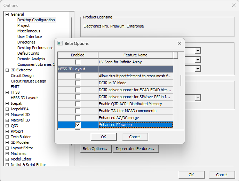Image resolution: width=239 pixels, height=181 pixels.
Task: Click OK in Beta Options dialog
Action: (x=104, y=137)
